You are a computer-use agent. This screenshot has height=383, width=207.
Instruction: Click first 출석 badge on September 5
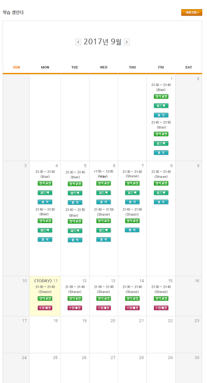tap(75, 203)
